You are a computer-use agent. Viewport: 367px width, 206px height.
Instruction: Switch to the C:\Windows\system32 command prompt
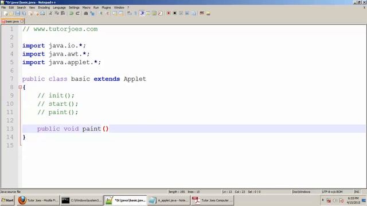81,200
